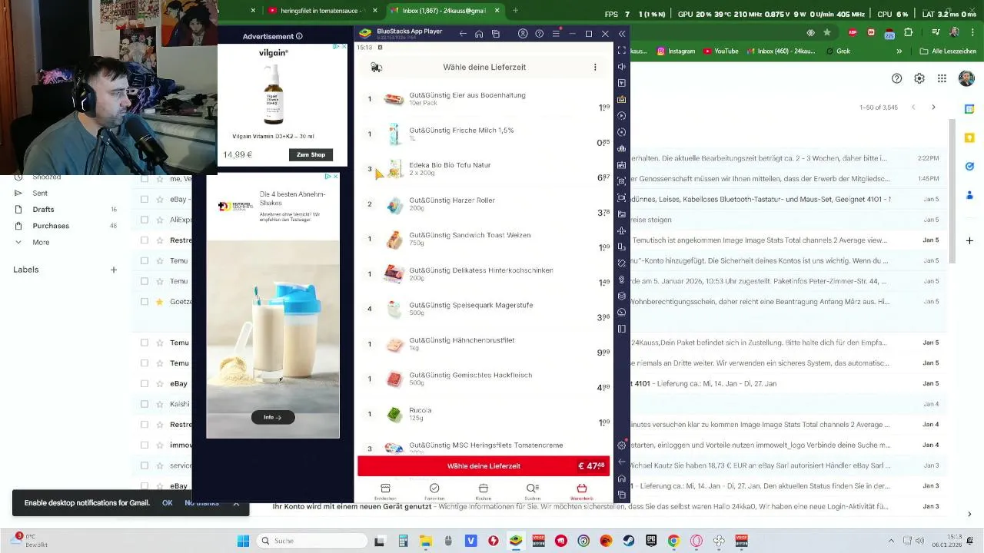Tick checkbox for Kaishi email row
This screenshot has width=984, height=553.
[x=145, y=404]
